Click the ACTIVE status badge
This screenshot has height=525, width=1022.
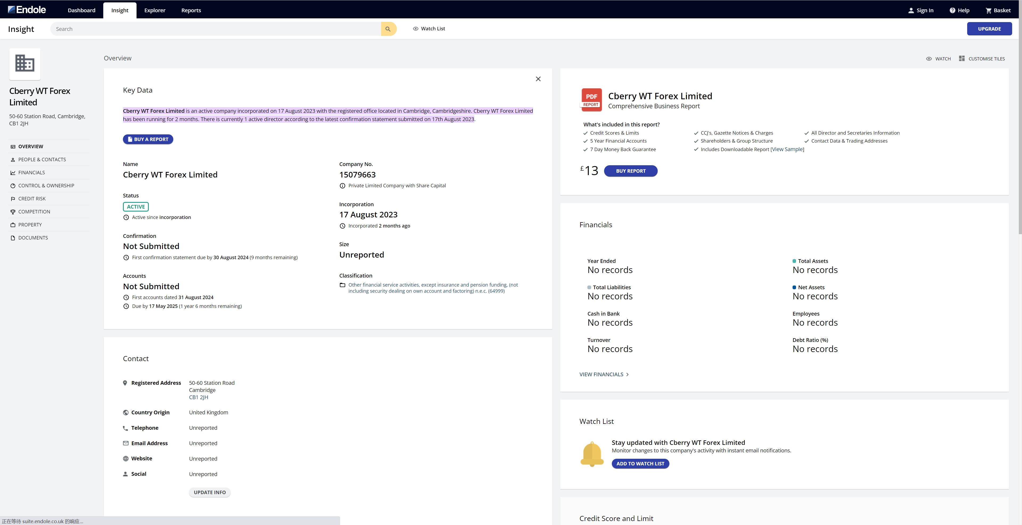click(136, 207)
